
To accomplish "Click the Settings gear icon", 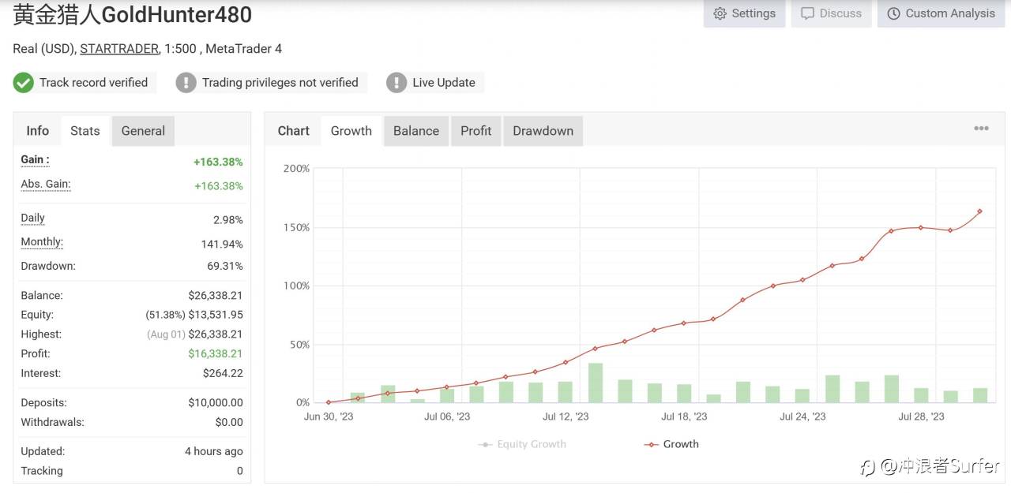I will pos(720,13).
